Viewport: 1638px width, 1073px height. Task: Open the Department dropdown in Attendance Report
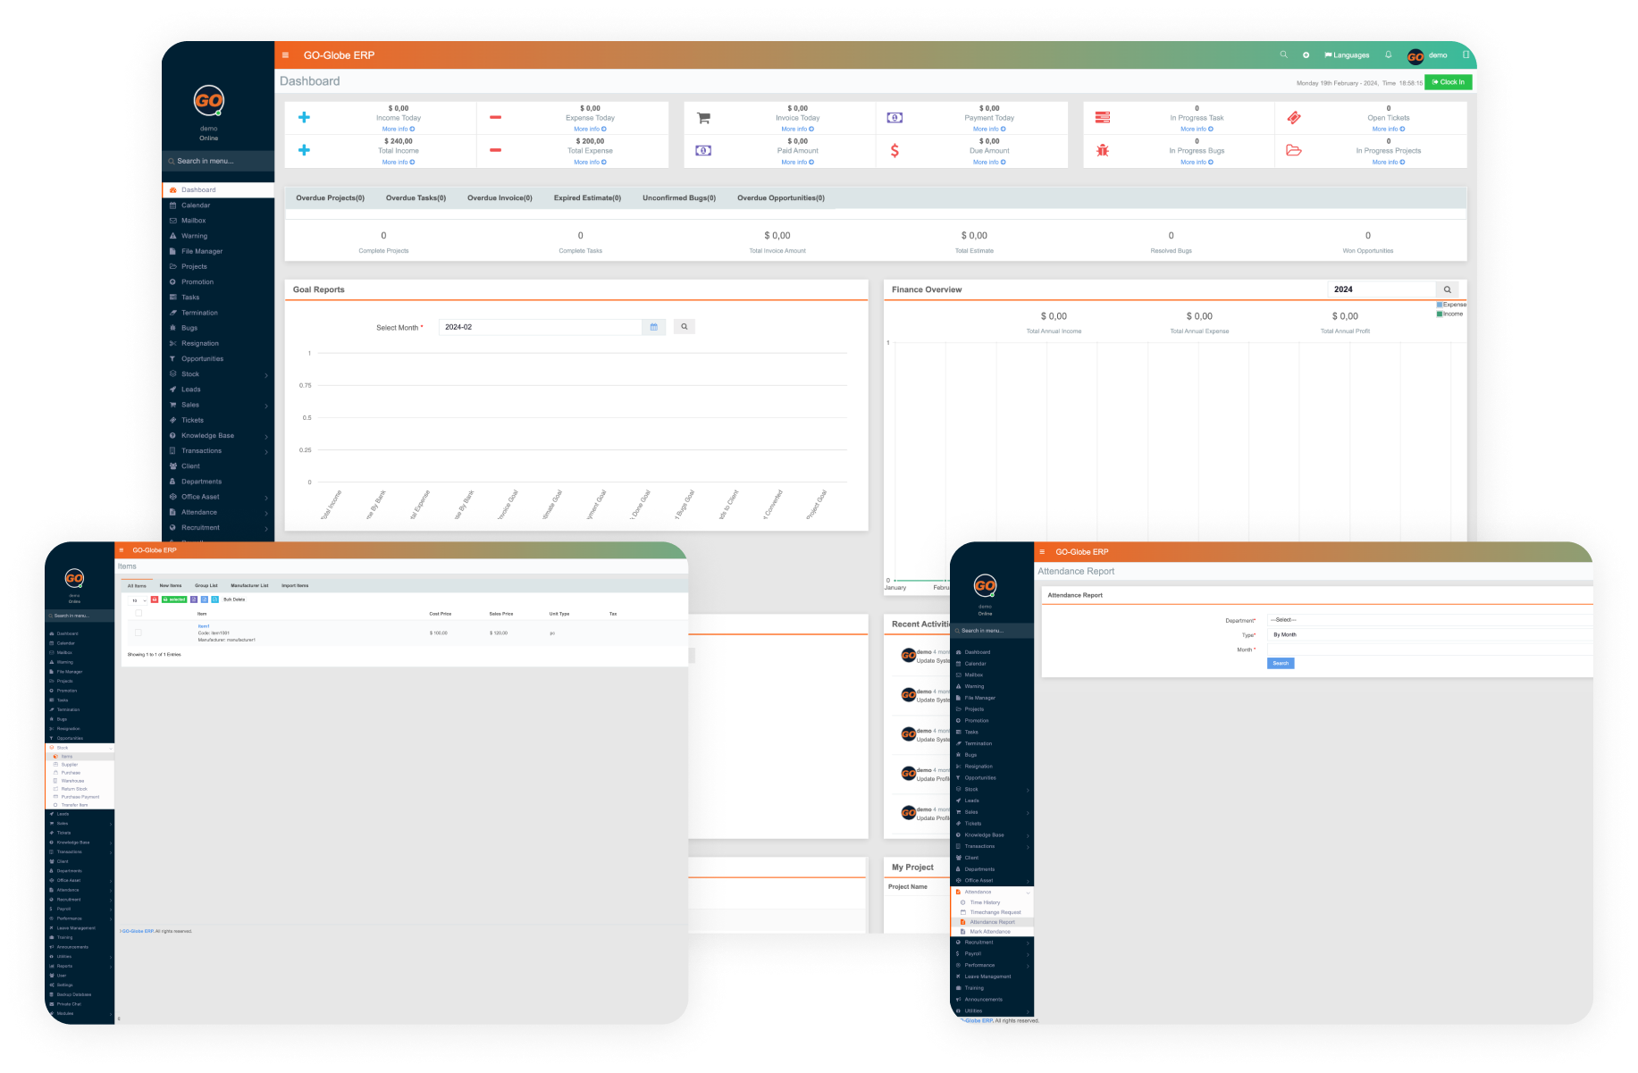1428,619
